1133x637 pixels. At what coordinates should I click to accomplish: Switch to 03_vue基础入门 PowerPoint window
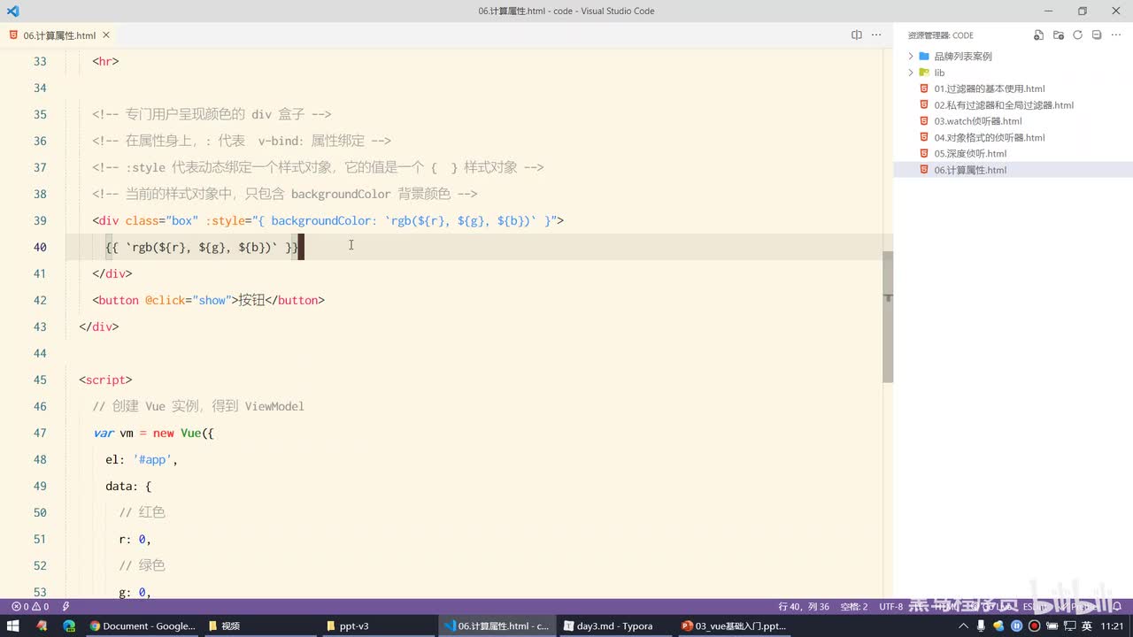(x=733, y=625)
